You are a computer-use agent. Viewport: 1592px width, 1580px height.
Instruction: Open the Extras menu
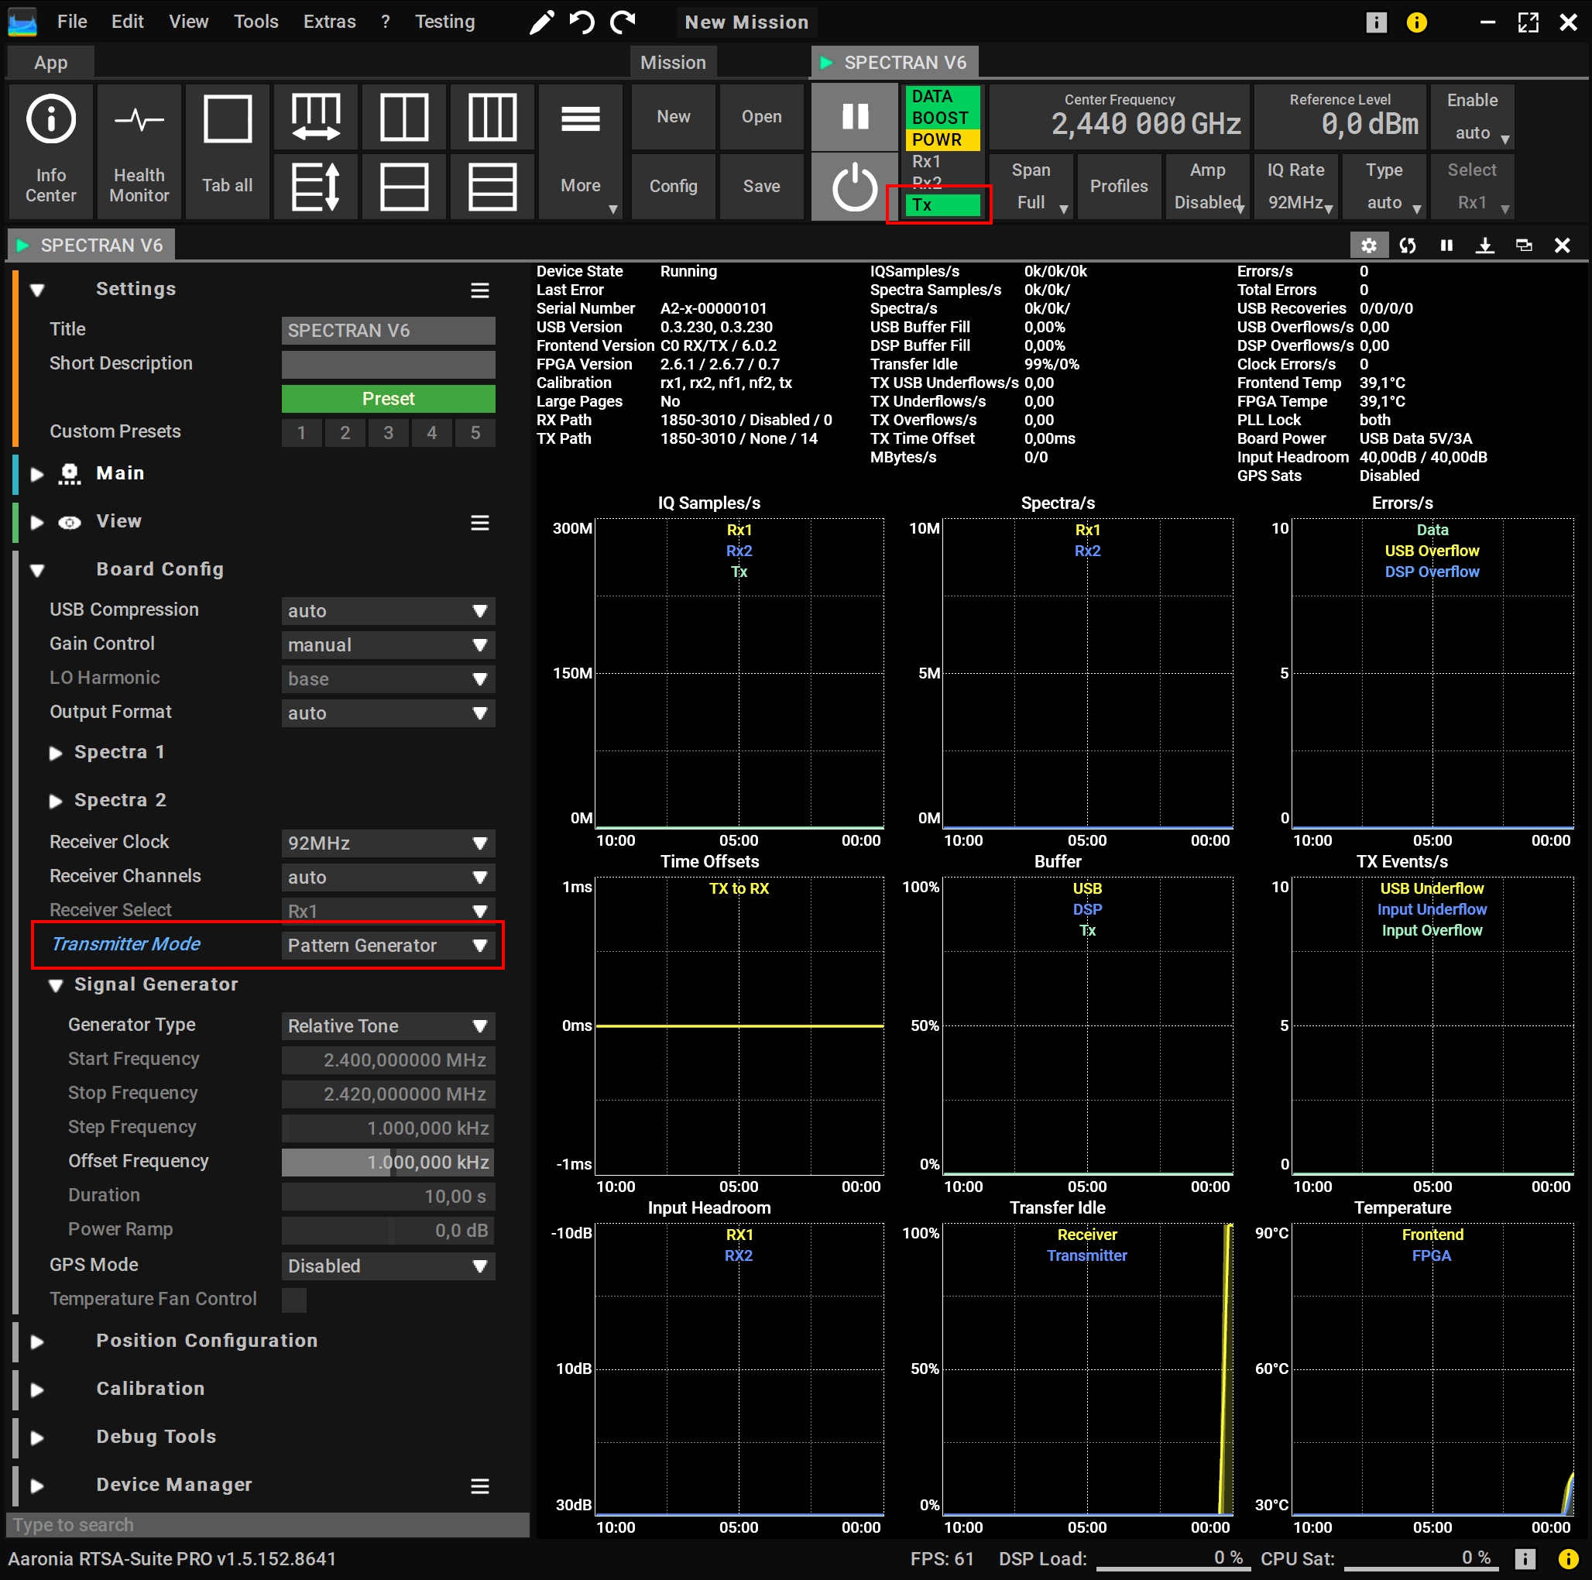point(330,22)
